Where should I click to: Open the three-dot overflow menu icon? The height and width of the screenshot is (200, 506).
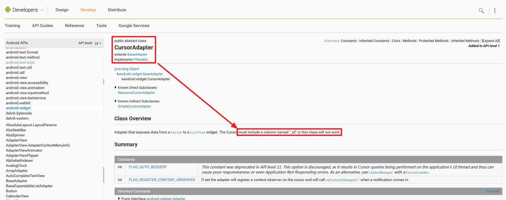click(495, 11)
